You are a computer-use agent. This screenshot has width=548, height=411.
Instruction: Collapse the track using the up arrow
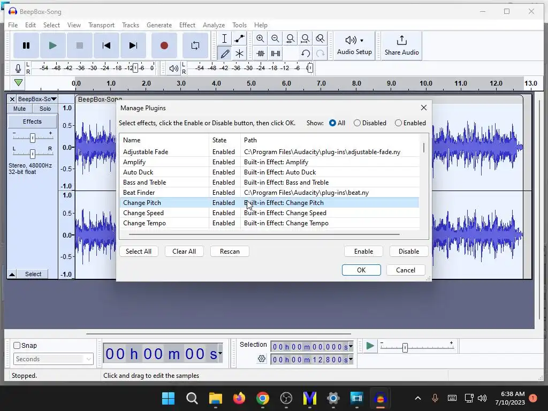(12, 275)
